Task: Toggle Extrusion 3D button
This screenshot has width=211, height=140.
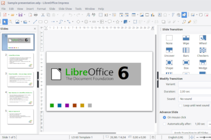Action: click(x=195, y=22)
